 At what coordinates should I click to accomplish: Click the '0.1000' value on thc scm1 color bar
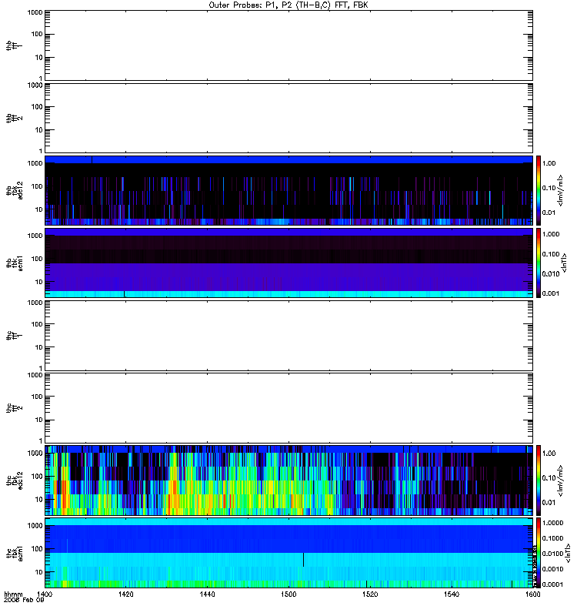pos(552,538)
